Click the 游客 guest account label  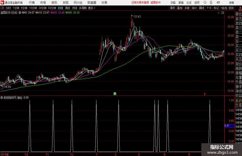[231, 3]
